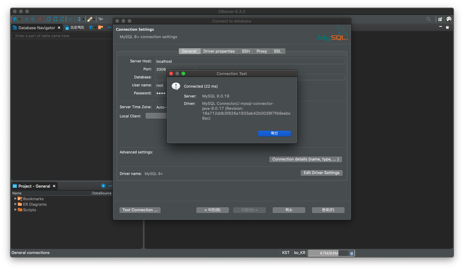This screenshot has height=270, width=464.
Task: Click the garbage collector trash icon in status bar
Action: [352, 253]
